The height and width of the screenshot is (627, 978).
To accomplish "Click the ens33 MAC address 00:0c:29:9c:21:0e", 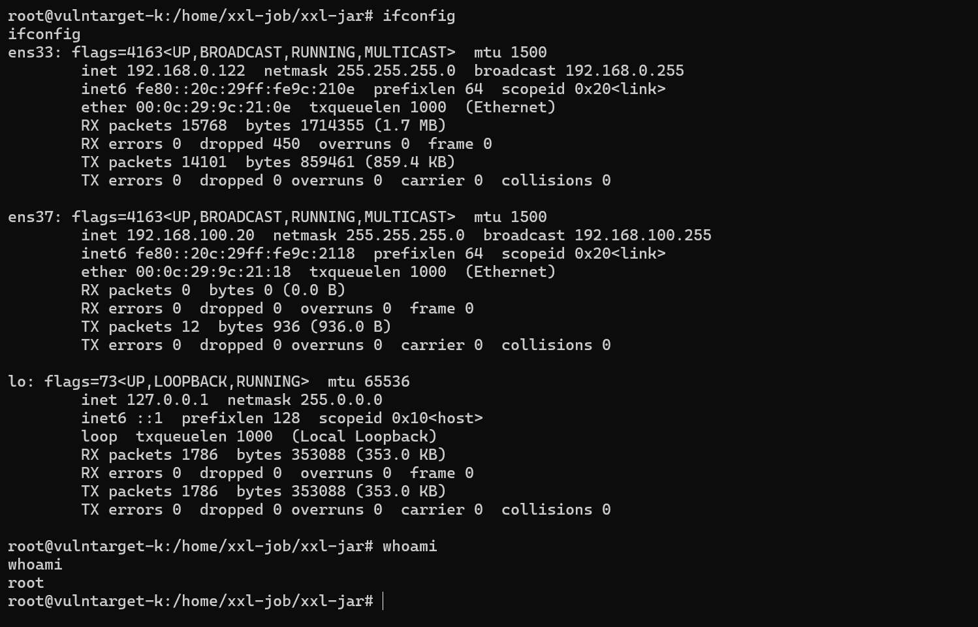I will (213, 107).
